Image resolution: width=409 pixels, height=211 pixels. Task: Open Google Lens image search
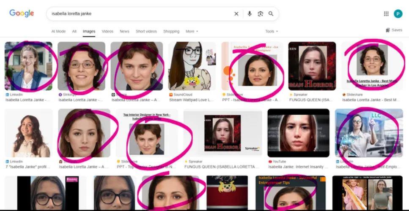coord(260,14)
